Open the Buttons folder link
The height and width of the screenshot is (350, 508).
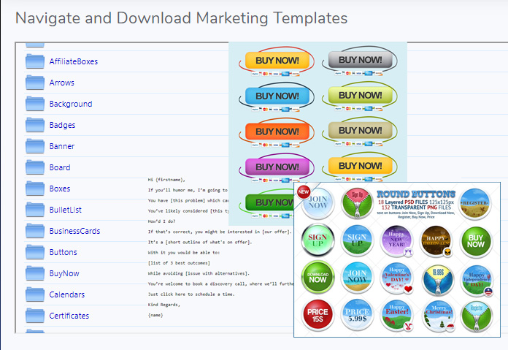[63, 252]
